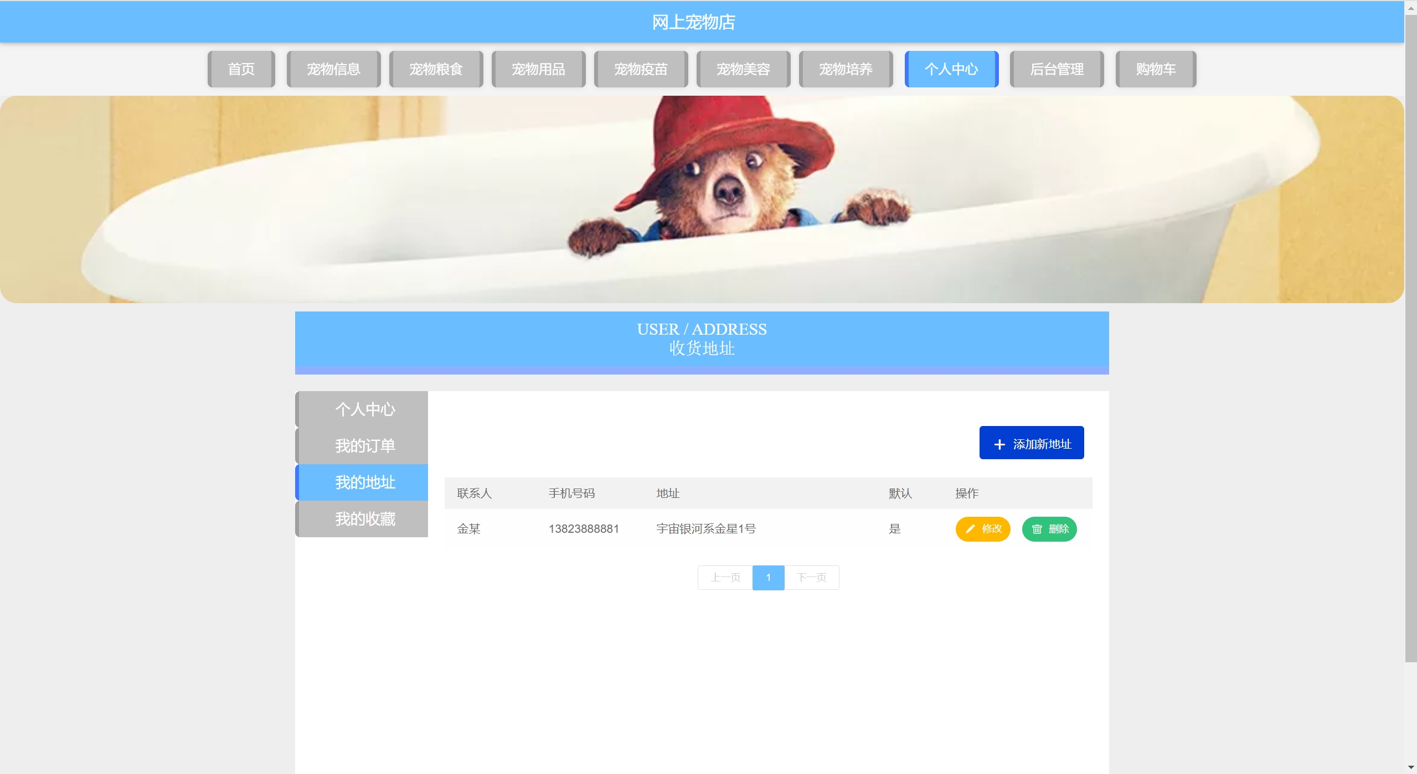This screenshot has height=774, width=1417.
Task: Open 后台管理 admin page
Action: point(1057,69)
